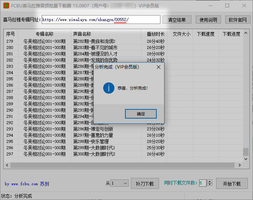Click the 下载进度 column header
This screenshot has width=253, height=200.
[x=231, y=34]
